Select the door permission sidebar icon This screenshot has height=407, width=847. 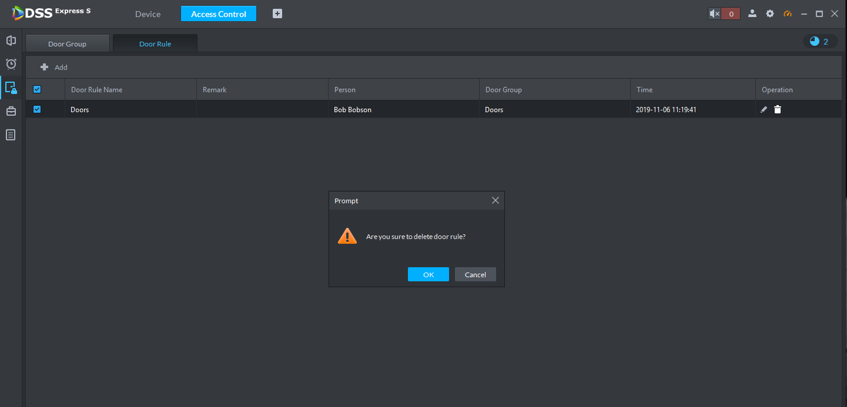point(11,88)
